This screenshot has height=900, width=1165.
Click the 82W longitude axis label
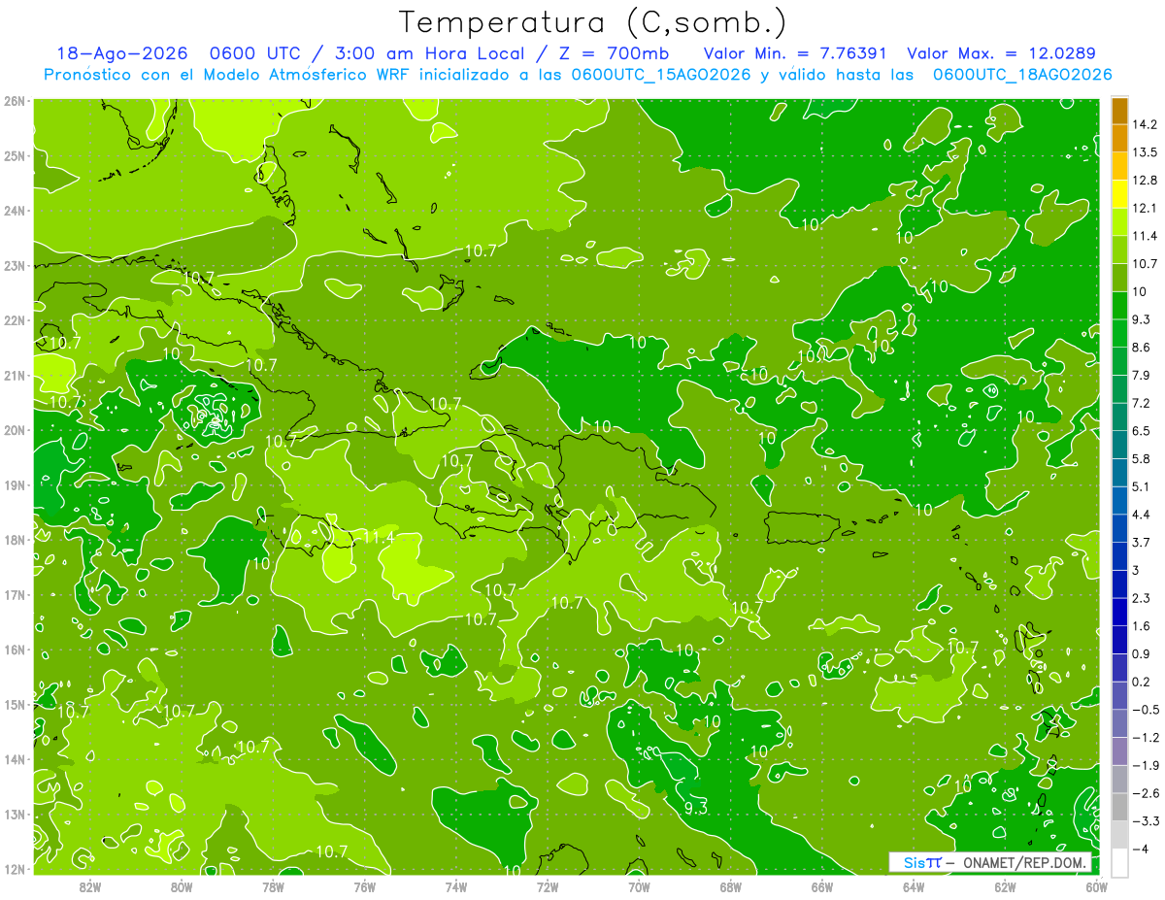(90, 886)
